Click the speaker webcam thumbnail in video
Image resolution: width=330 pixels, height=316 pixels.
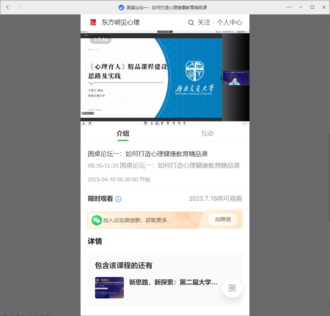point(236,78)
